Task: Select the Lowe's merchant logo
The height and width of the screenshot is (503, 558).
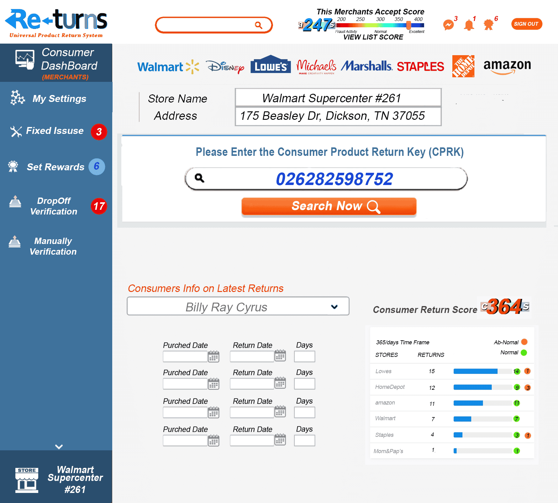Action: 271,64
